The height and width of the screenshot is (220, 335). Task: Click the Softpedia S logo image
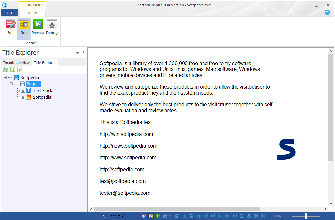click(x=287, y=150)
